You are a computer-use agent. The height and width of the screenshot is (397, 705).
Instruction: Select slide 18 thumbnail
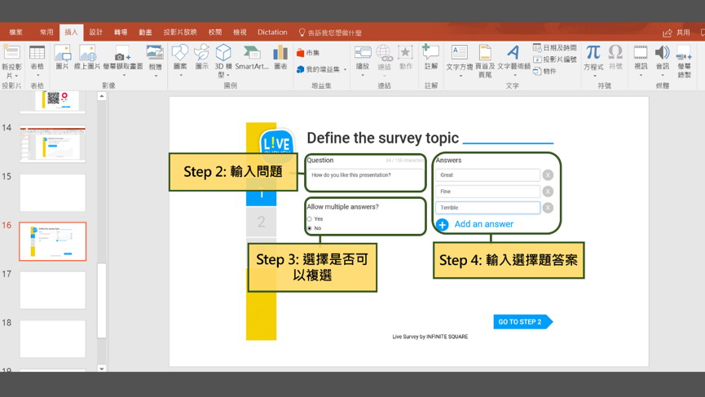click(53, 338)
